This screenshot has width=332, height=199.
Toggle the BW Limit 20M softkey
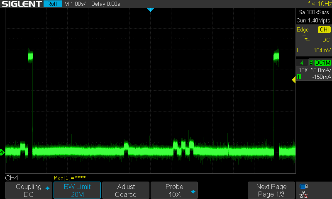coord(77,190)
